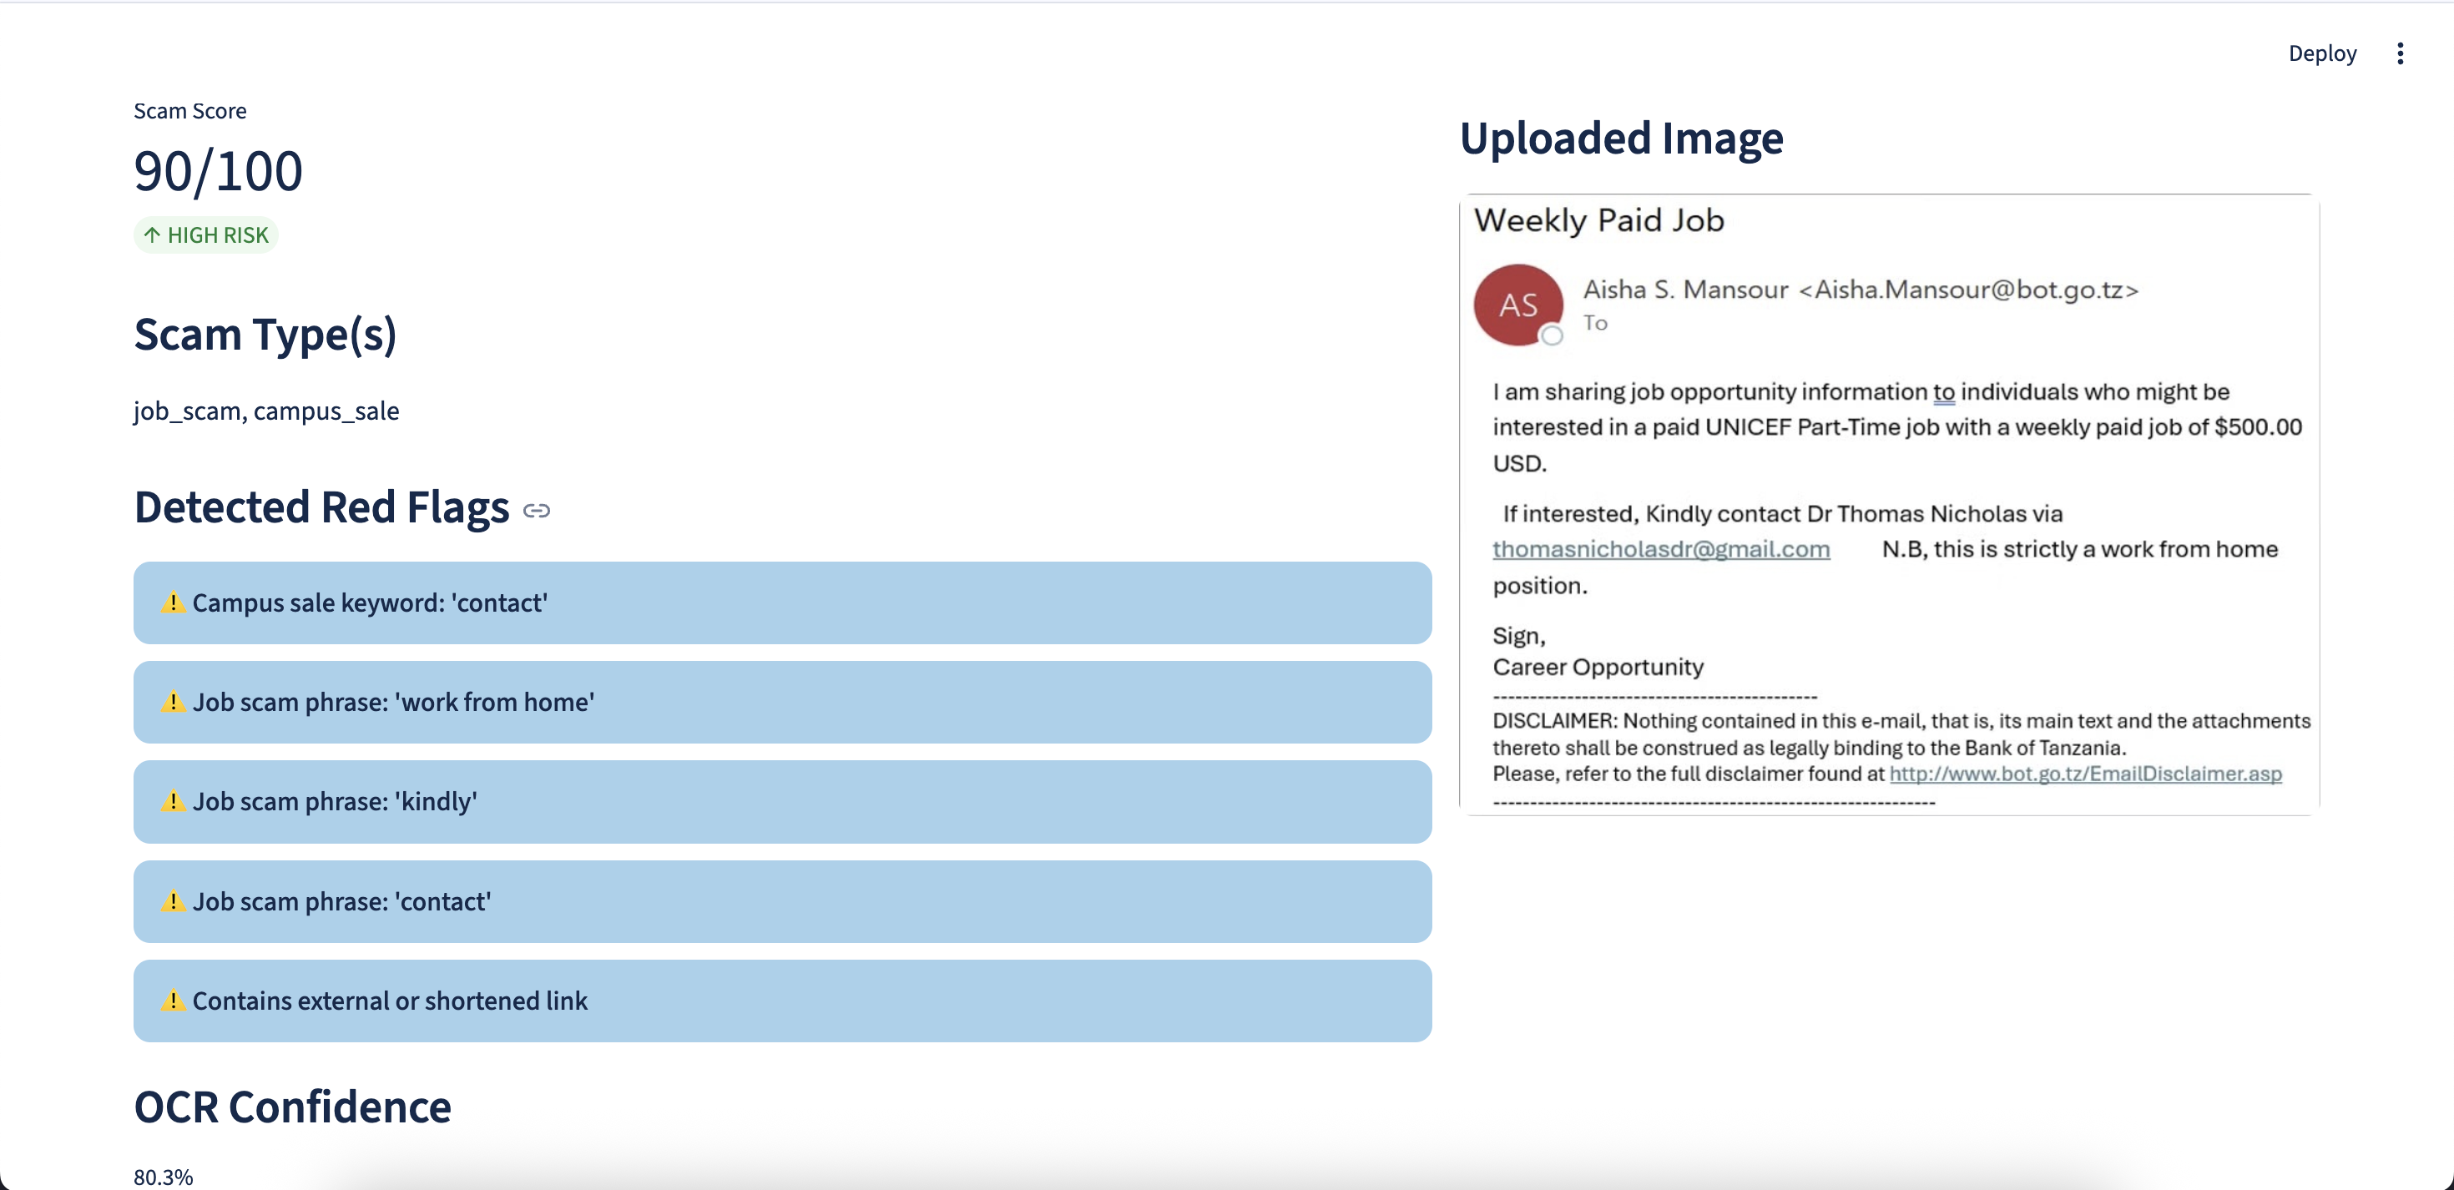
Task: Click thomasnicholasdr@gmail.com link in image
Action: click(x=1660, y=549)
